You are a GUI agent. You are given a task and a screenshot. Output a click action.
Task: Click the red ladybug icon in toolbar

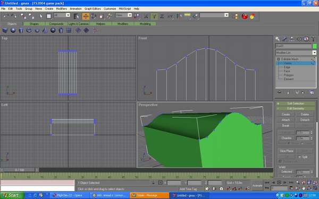(x=245, y=16)
